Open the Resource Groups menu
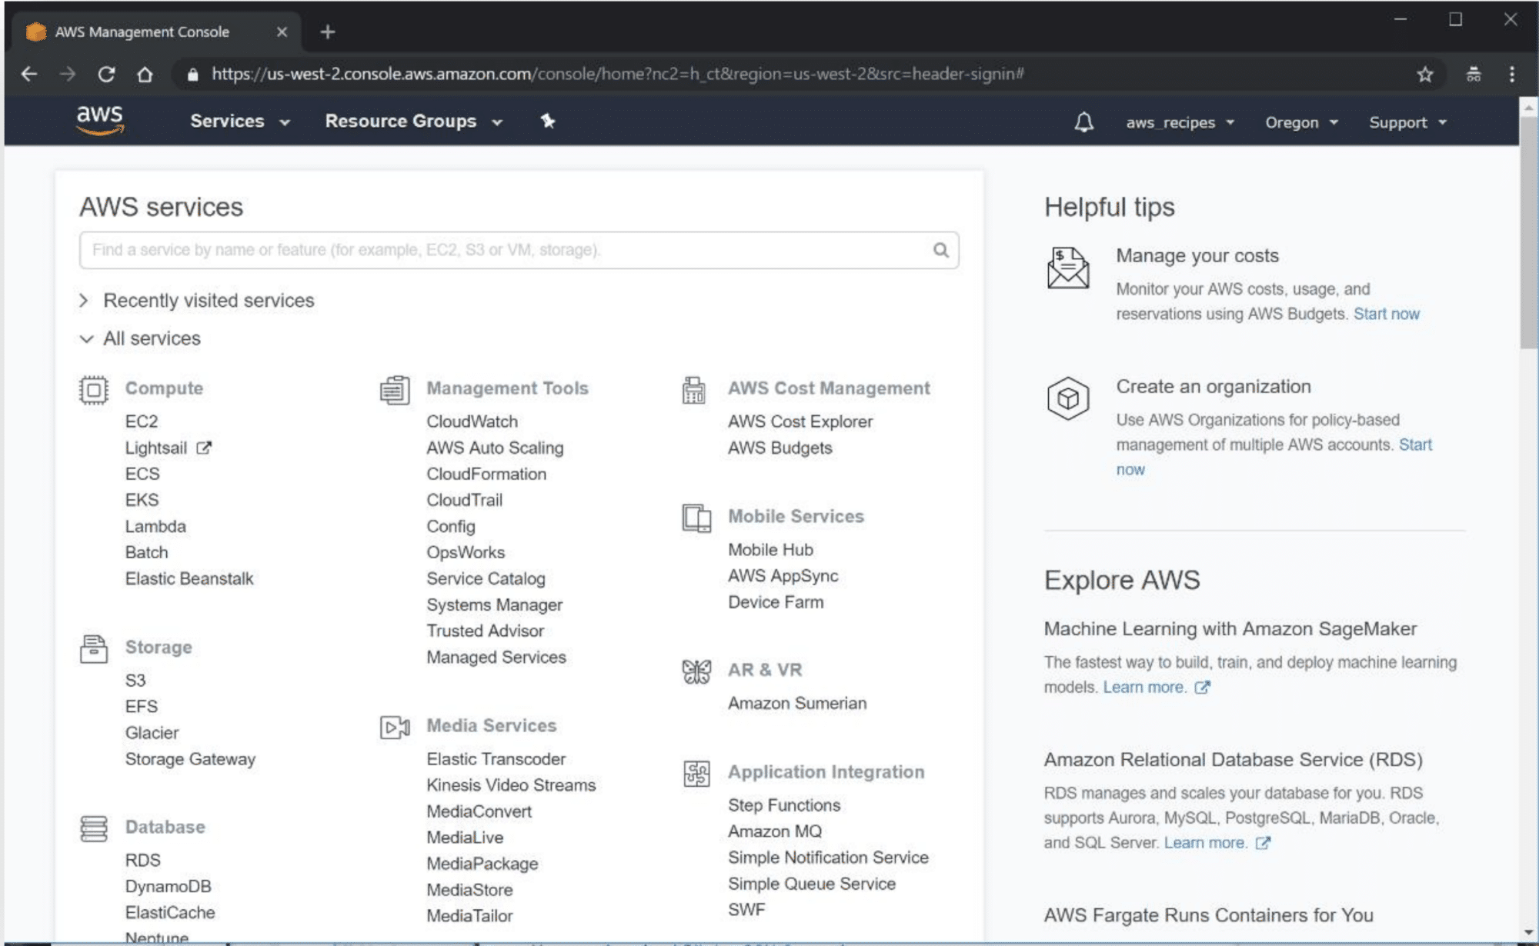1539x946 pixels. [413, 121]
